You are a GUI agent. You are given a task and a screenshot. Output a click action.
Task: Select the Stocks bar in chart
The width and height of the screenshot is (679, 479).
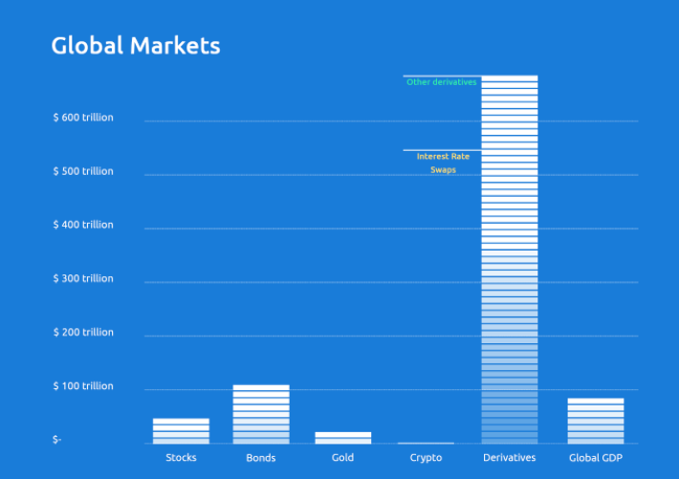coord(181,431)
